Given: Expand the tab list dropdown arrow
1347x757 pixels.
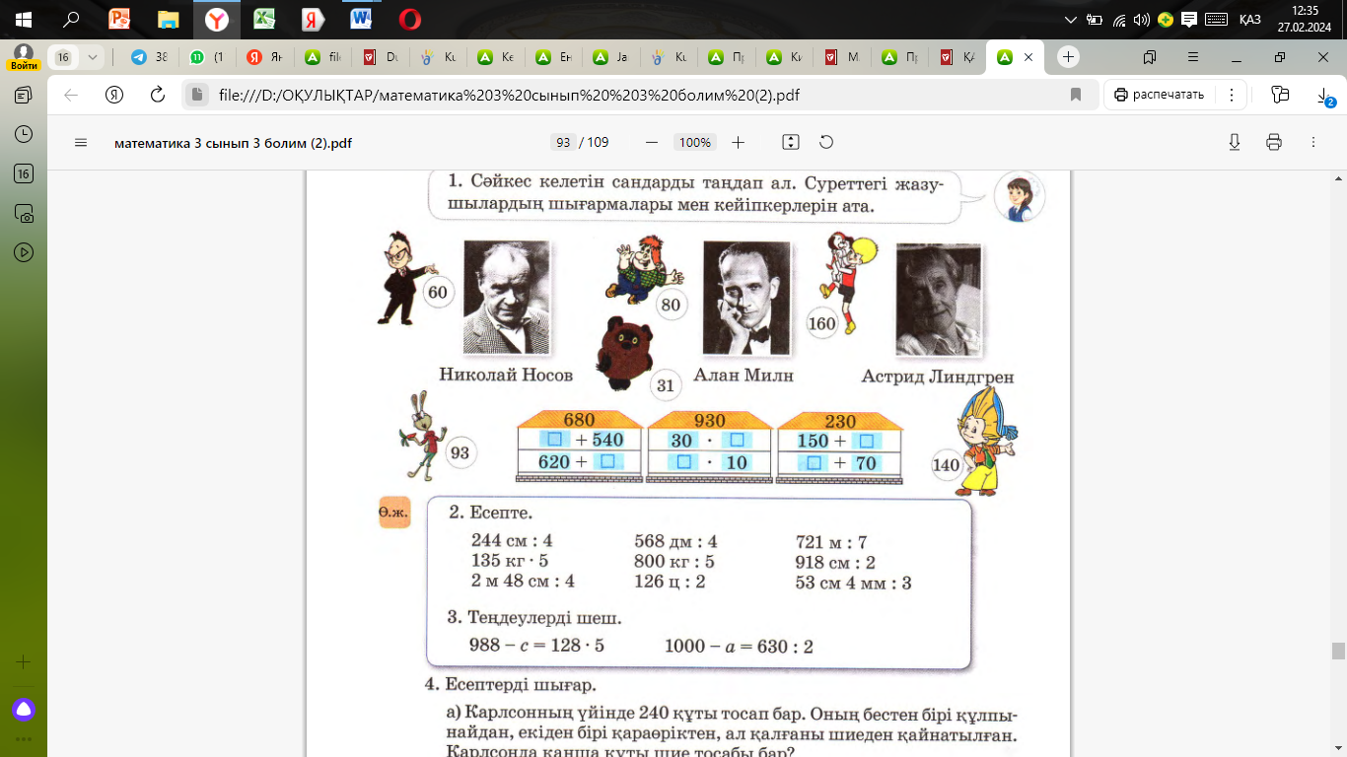Looking at the screenshot, I should coord(93,57).
